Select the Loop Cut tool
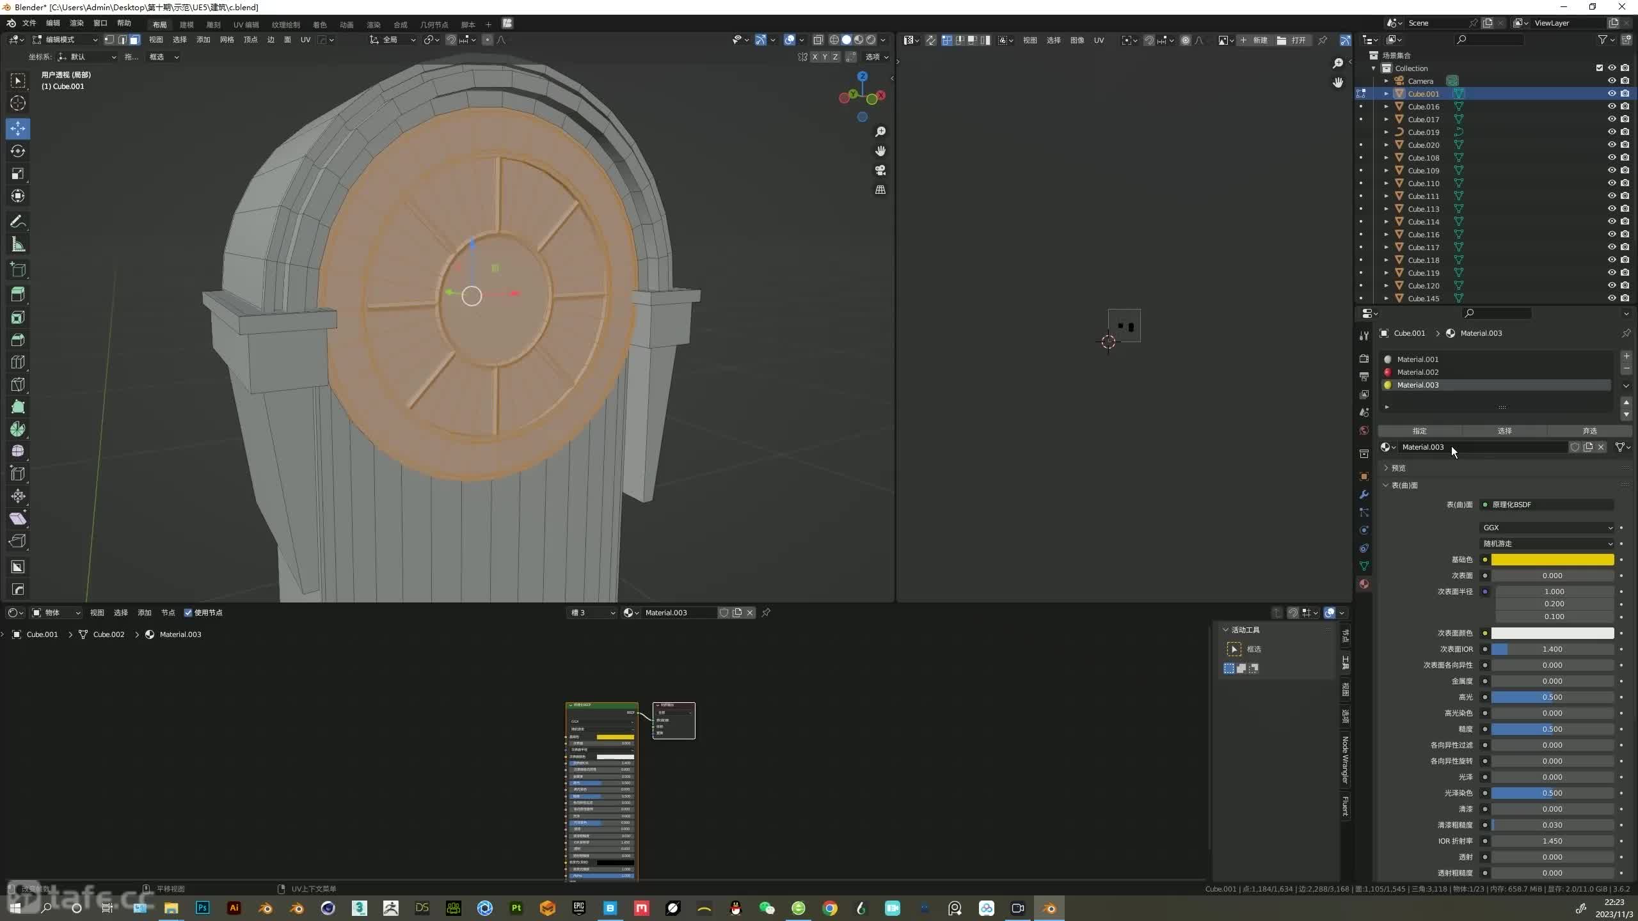This screenshot has width=1638, height=921. point(18,362)
